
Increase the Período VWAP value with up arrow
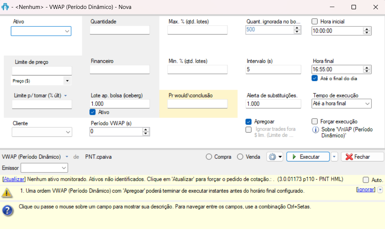click(x=146, y=130)
